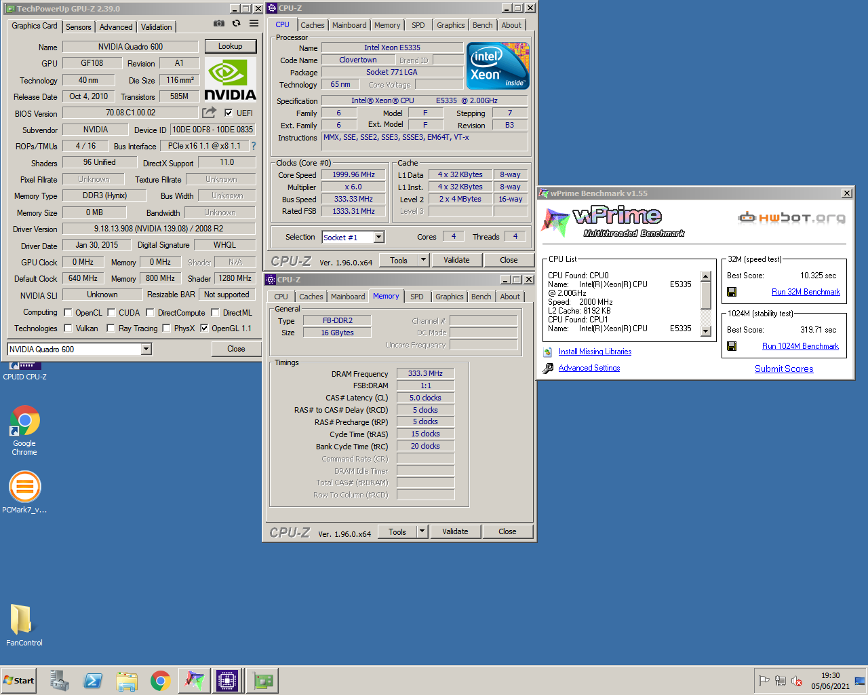Open Mainboard tab in upper CPU-Z window
868x695 pixels.
click(x=349, y=25)
